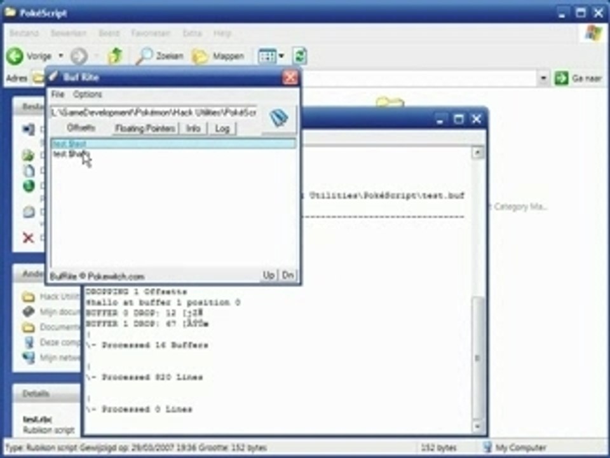Click the 152 bytes status bar entry

(x=438, y=447)
